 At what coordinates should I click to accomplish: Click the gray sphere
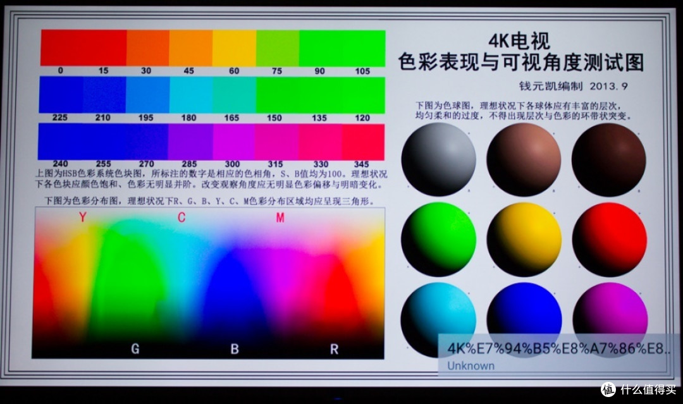coord(438,159)
